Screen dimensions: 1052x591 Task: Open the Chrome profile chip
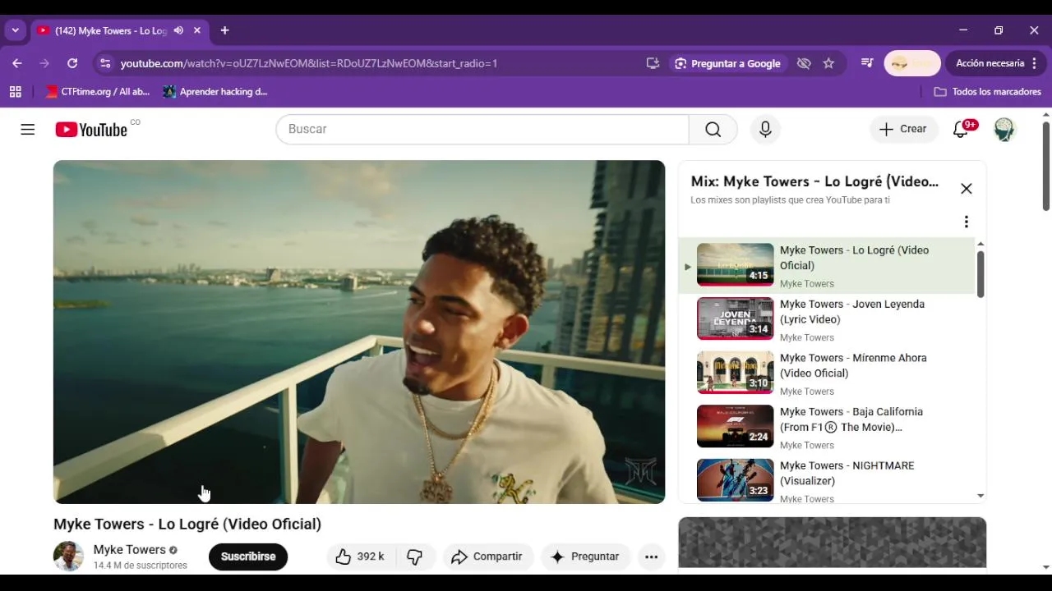pyautogui.click(x=912, y=63)
